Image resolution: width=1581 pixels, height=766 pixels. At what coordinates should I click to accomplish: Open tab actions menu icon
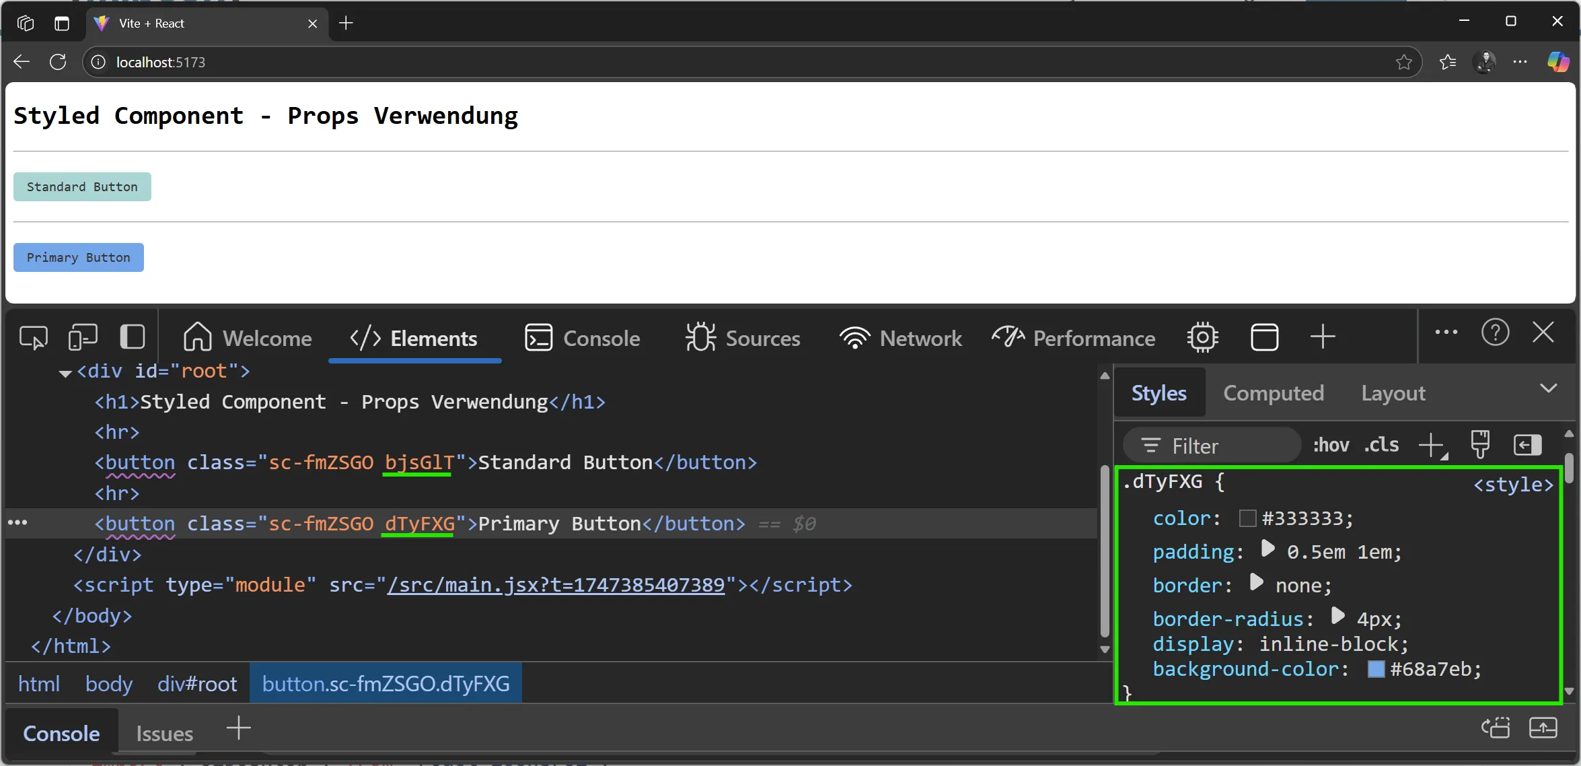tap(62, 24)
